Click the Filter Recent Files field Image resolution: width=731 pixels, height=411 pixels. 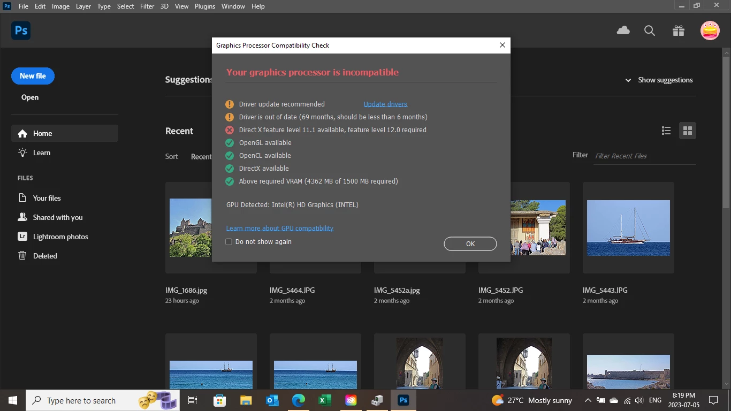click(645, 156)
